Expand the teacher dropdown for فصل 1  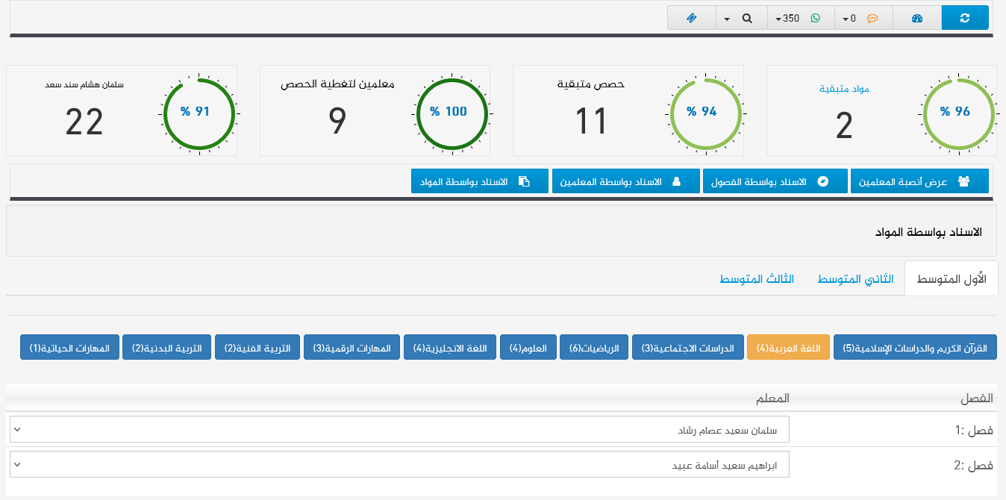click(18, 430)
